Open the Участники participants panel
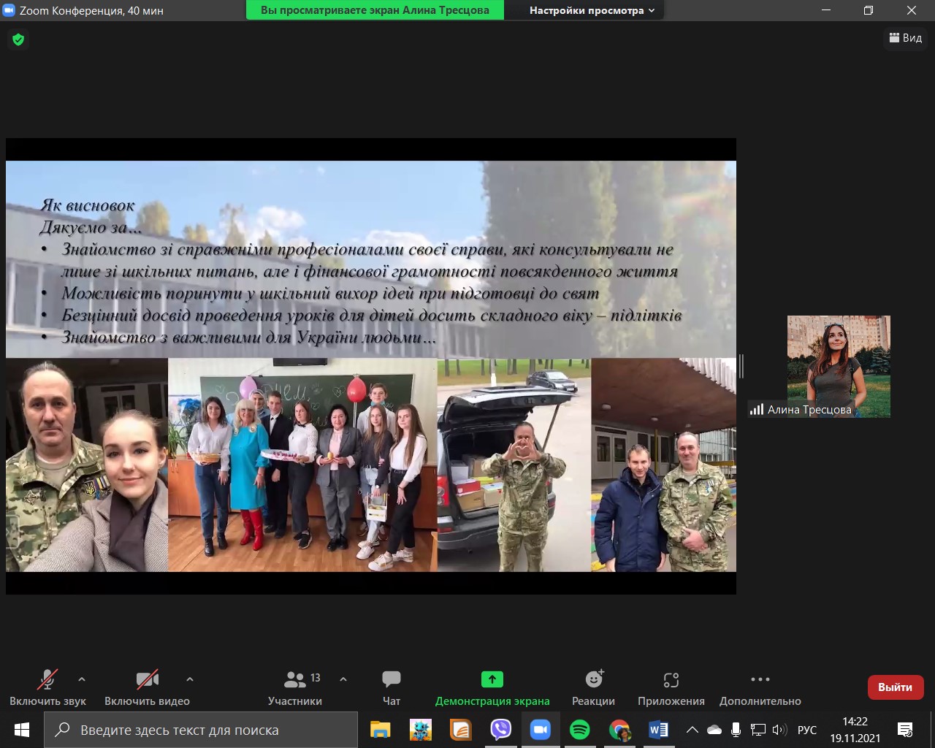 click(295, 688)
